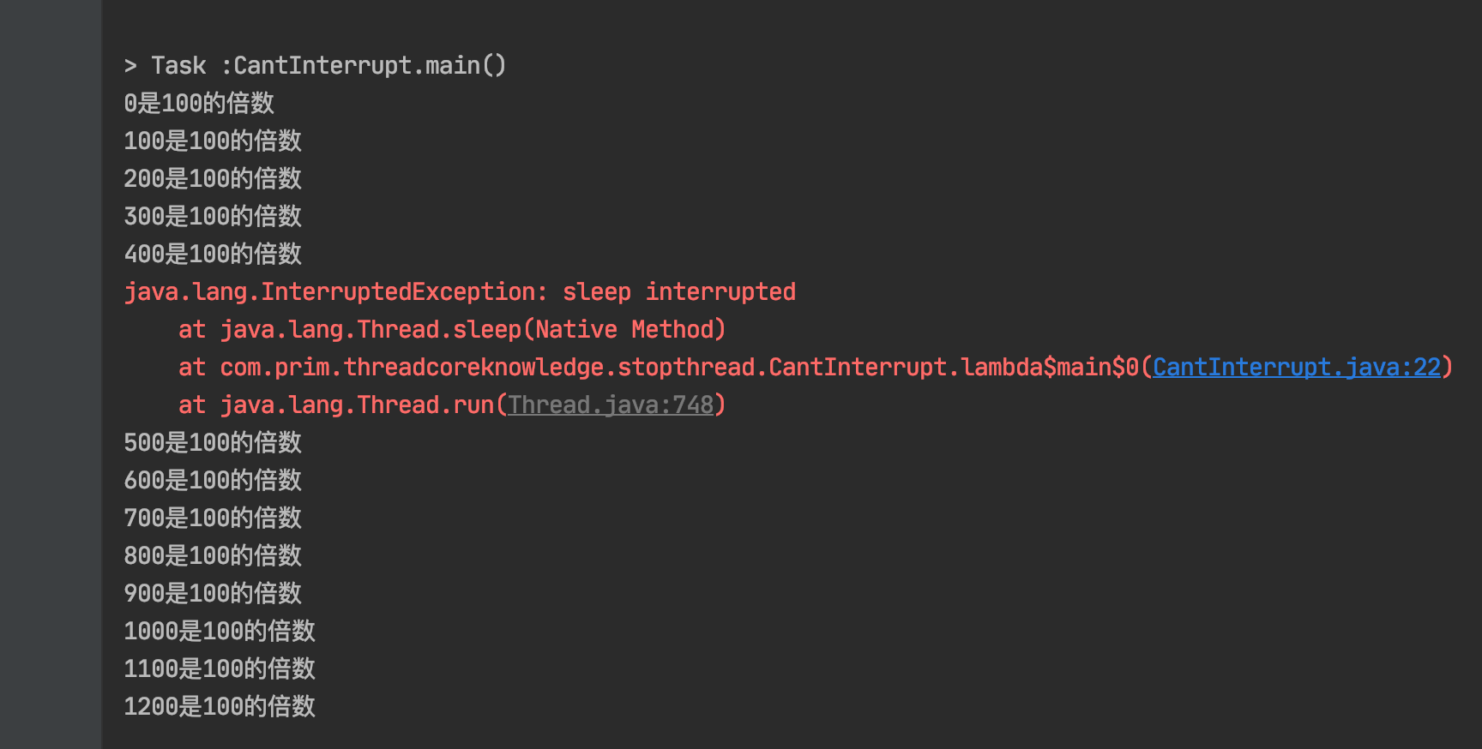
Task: Place cursor on 200是100的倍数 line
Action: coord(213,179)
